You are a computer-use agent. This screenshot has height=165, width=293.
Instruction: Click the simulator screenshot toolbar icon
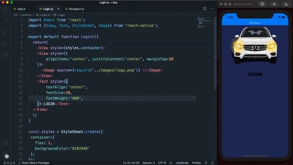[x=262, y=4]
